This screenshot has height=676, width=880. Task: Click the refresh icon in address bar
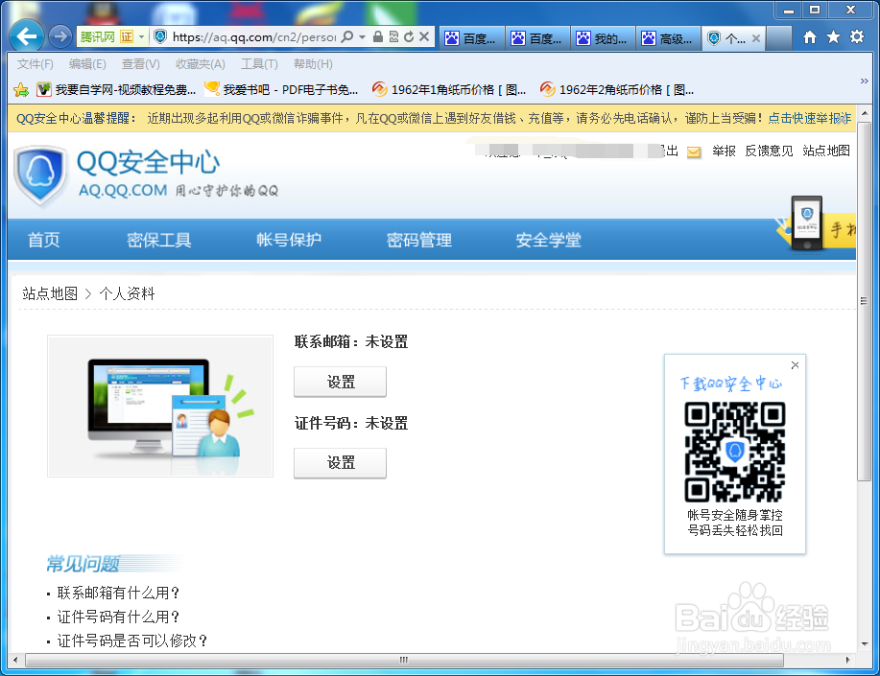[x=409, y=37]
